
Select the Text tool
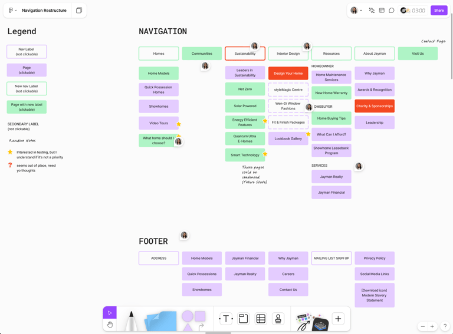[226, 319]
